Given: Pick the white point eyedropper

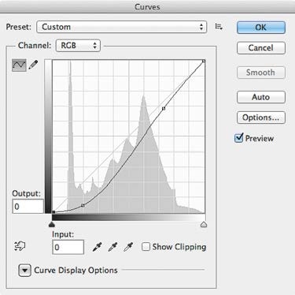Looking at the screenshot, I should 128,247.
